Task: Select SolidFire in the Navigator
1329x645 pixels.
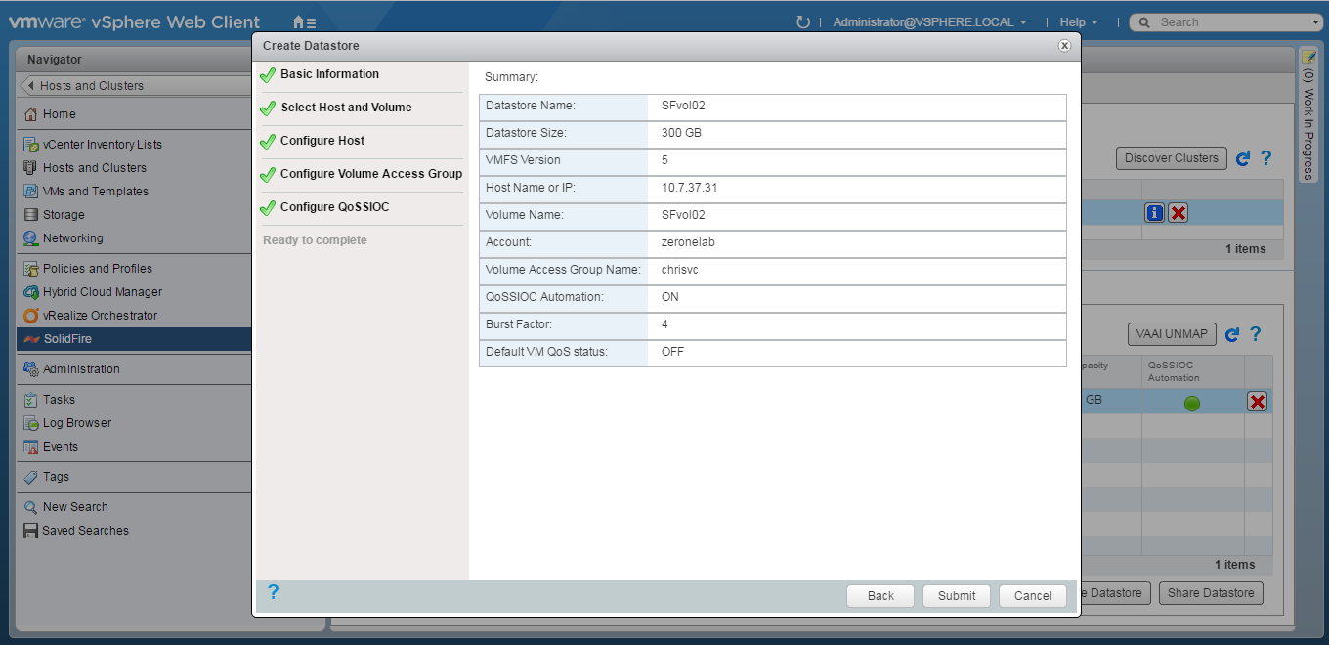Action: pyautogui.click(x=134, y=339)
